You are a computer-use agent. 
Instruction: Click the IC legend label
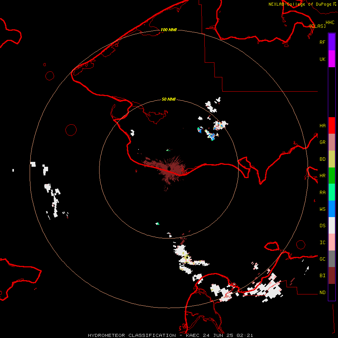coord(322,243)
